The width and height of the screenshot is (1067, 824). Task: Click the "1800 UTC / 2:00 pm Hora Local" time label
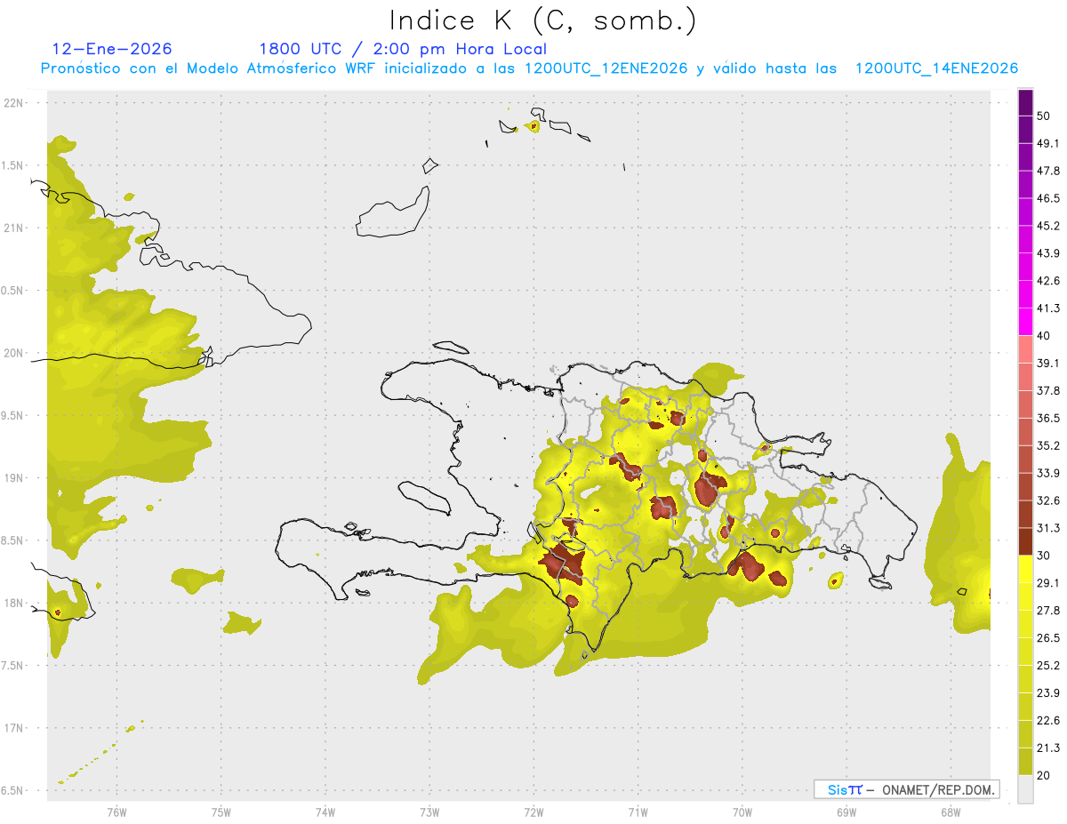coord(403,49)
